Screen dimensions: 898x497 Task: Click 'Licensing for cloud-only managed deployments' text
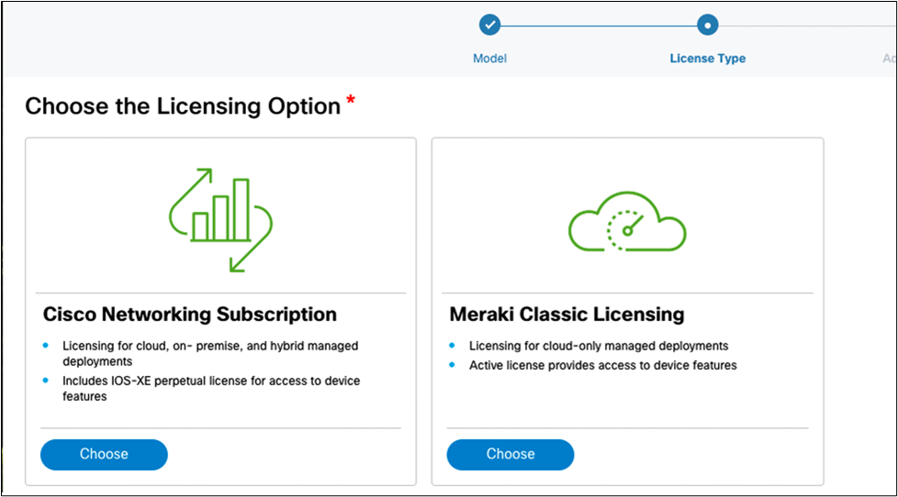[x=599, y=346]
